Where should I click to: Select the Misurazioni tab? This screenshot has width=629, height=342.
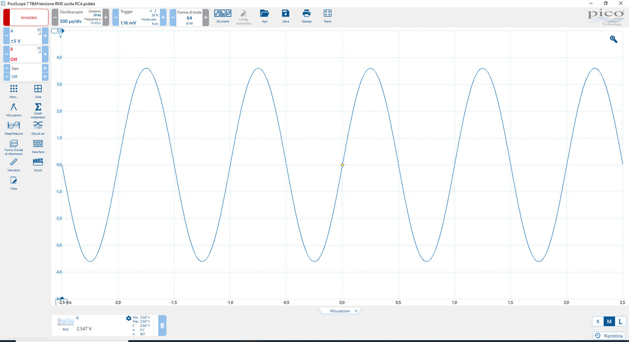[x=340, y=311]
